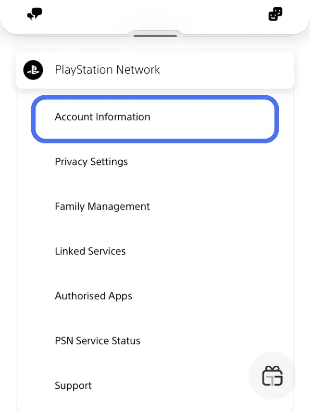Open the chat messages icon at top left
The height and width of the screenshot is (412, 310).
click(34, 14)
